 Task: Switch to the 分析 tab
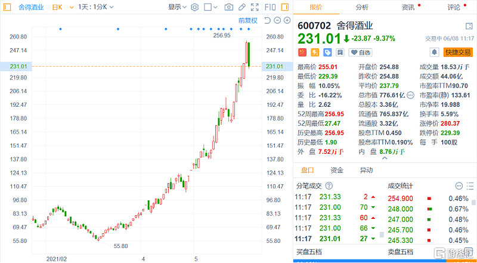tap(362, 7)
